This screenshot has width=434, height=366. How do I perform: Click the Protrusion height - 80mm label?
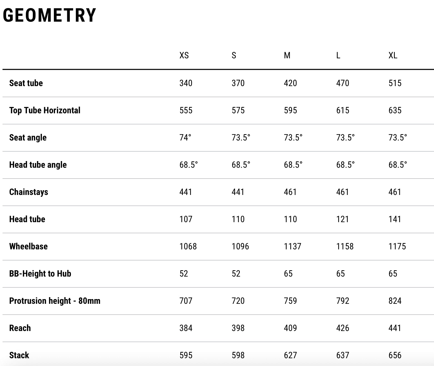[x=55, y=301]
